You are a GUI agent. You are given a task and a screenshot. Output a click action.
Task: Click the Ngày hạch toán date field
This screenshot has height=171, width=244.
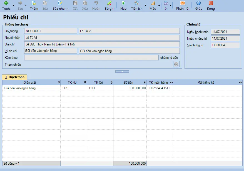click(225, 32)
